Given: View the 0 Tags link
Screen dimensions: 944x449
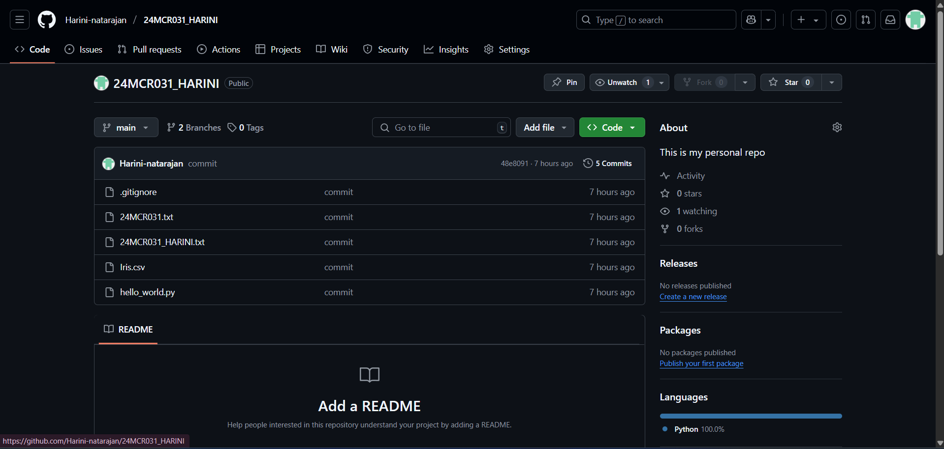Looking at the screenshot, I should click(246, 127).
